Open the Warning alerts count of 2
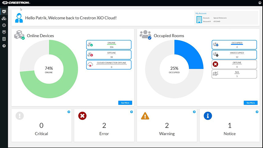Image resolution: width=263 pixels, height=148 pixels. tap(167, 125)
